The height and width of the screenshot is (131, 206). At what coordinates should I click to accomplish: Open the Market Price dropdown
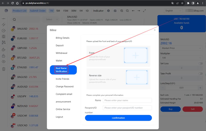coord(181,48)
